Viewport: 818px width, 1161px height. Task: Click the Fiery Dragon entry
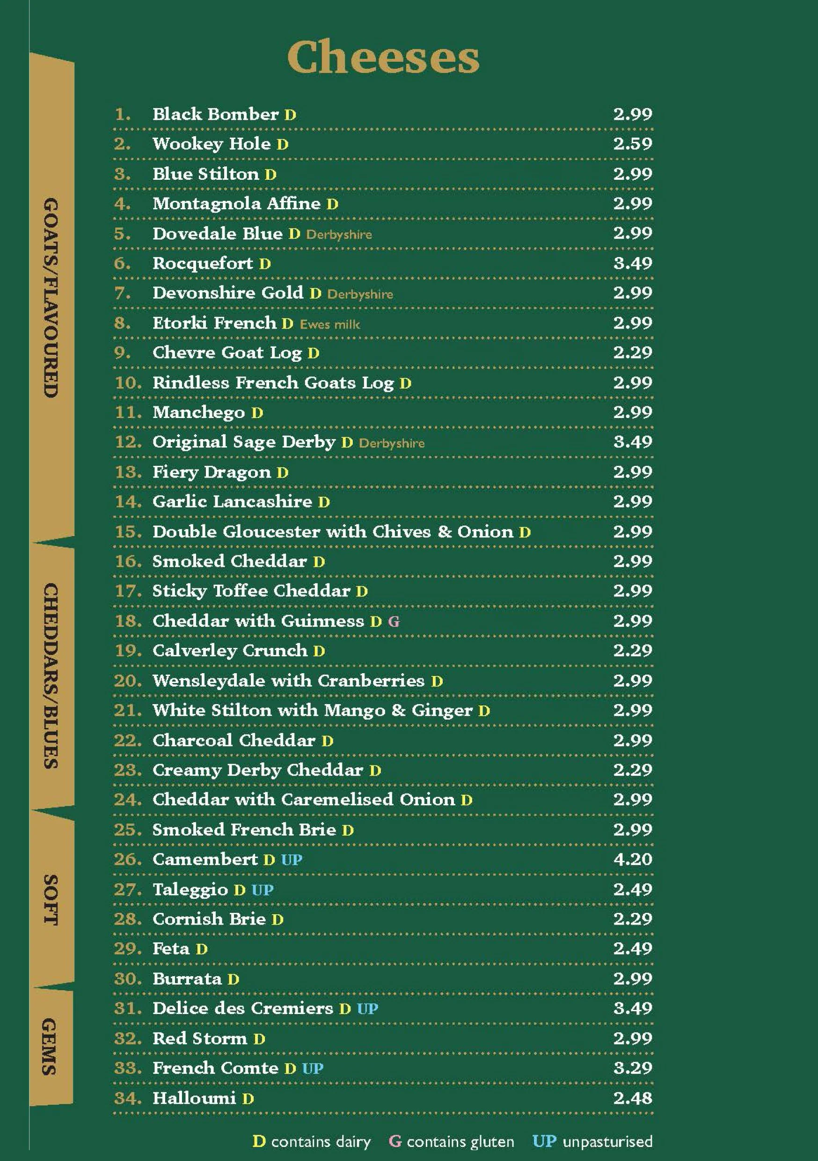tap(382, 472)
